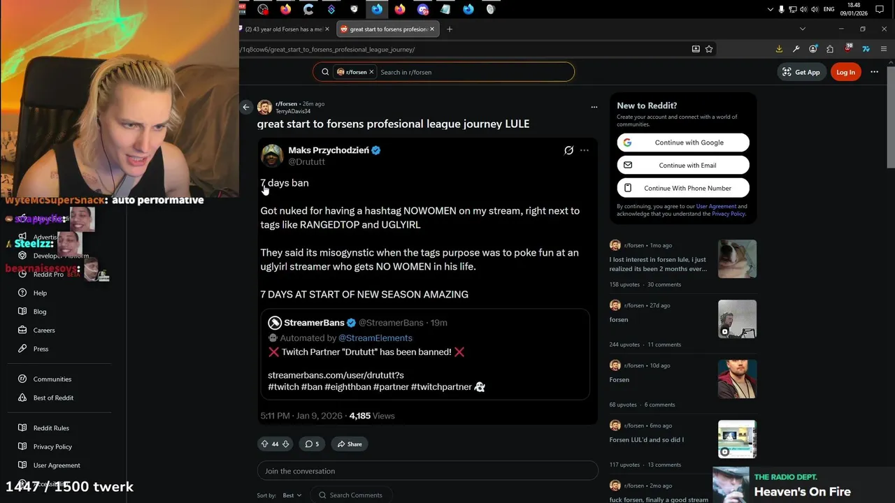Image resolution: width=895 pixels, height=503 pixels.
Task: Open the browser downloads arrow
Action: (x=779, y=49)
